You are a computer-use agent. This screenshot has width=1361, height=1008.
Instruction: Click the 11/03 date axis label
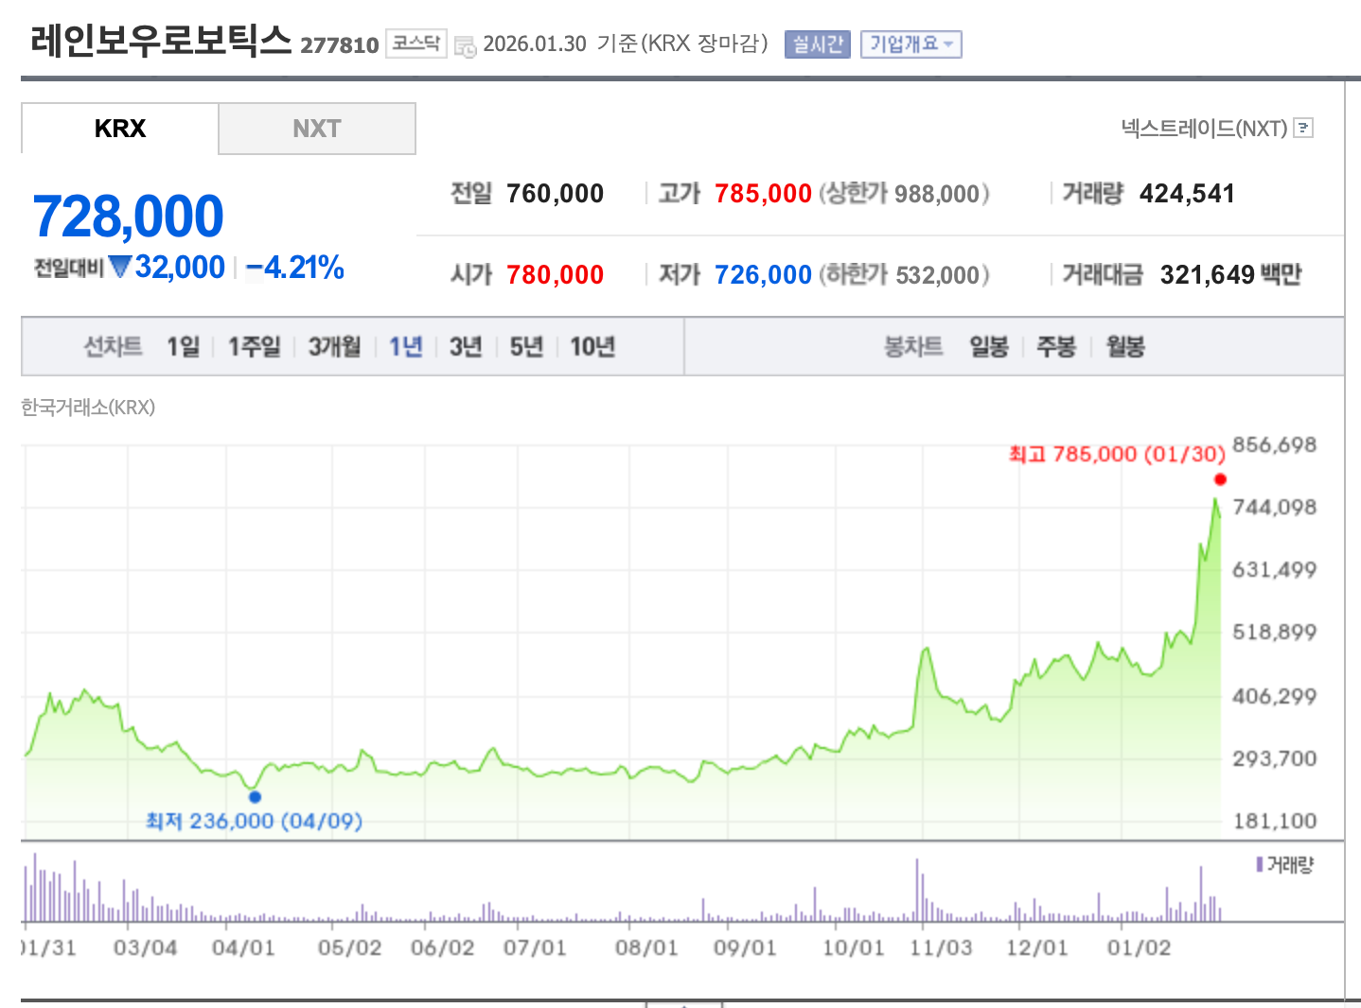941,947
